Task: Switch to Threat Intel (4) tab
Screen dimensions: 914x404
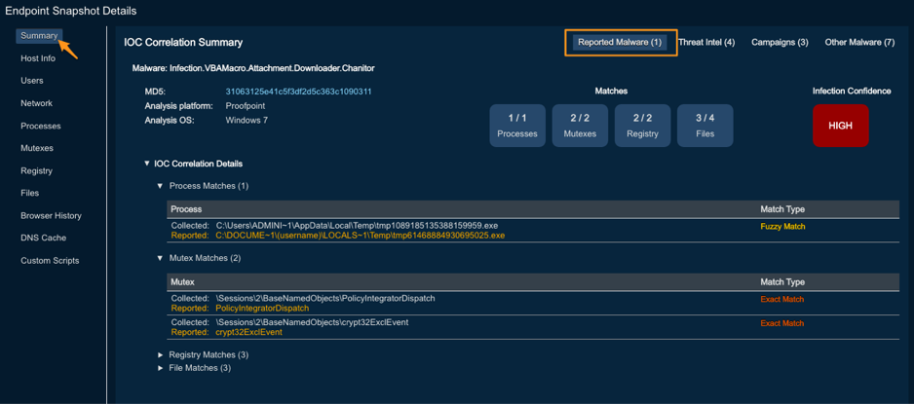Action: (x=706, y=43)
